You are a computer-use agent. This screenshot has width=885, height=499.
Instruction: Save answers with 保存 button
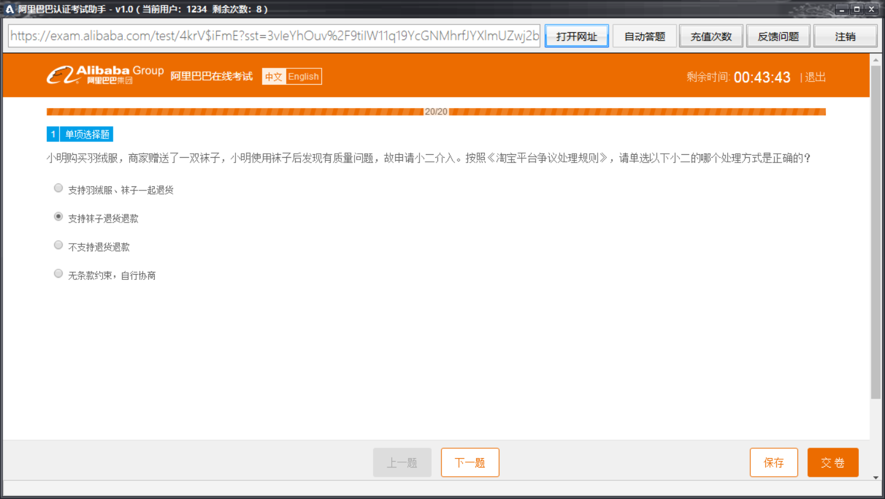point(774,463)
